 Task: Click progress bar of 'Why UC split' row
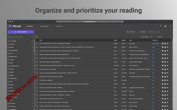point(156,54)
